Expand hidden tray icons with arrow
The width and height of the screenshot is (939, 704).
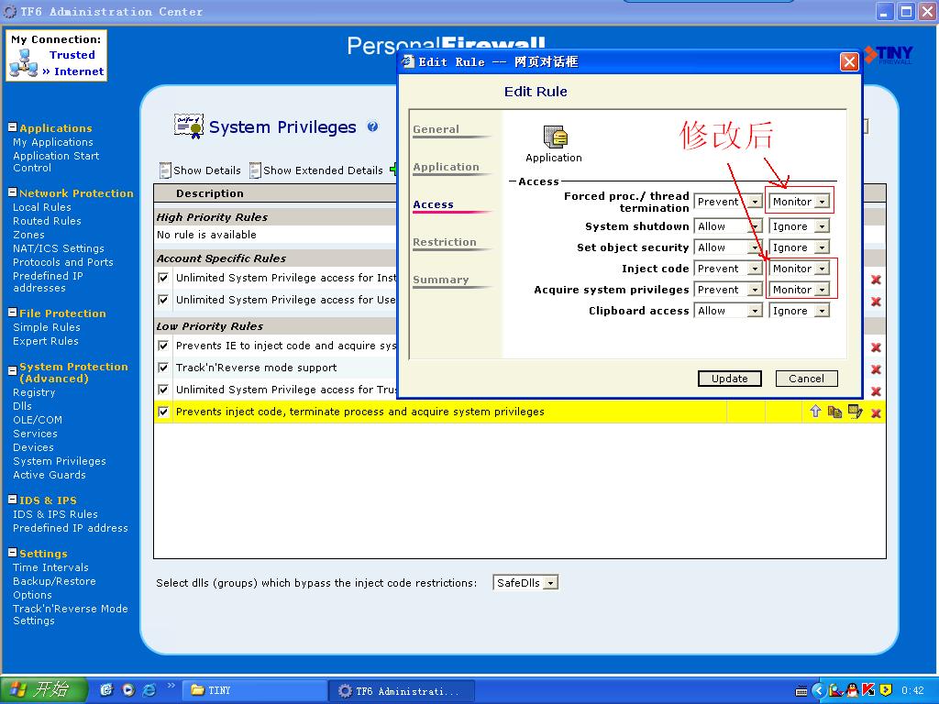click(818, 690)
